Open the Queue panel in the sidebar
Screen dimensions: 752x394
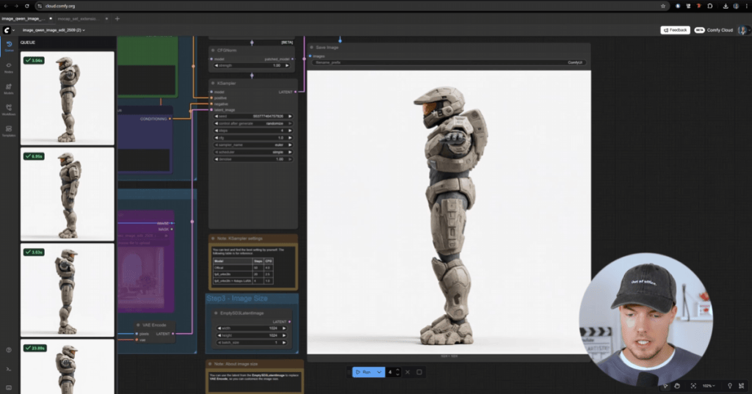(x=9, y=45)
